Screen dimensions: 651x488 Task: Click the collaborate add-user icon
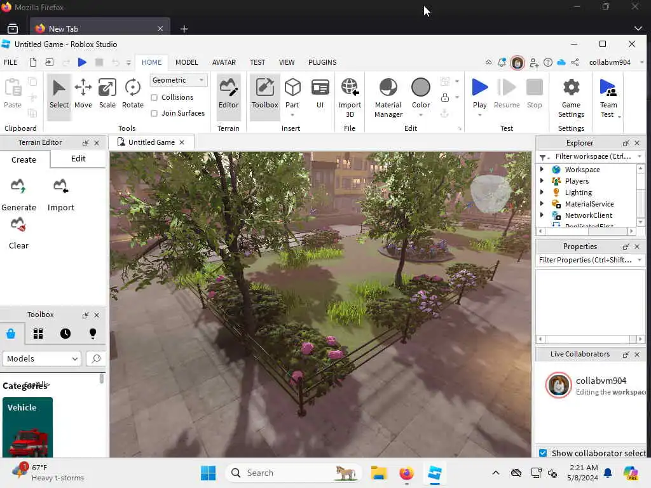[x=534, y=63]
